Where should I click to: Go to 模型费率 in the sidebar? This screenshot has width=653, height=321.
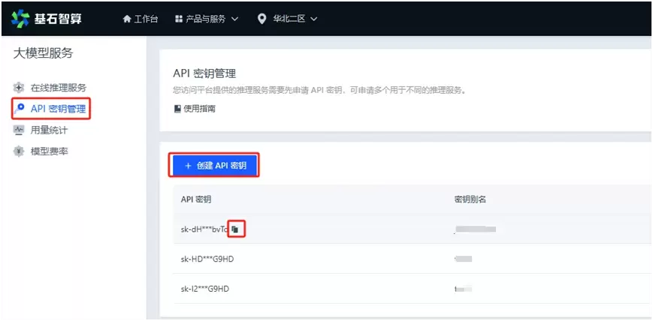[x=49, y=151]
